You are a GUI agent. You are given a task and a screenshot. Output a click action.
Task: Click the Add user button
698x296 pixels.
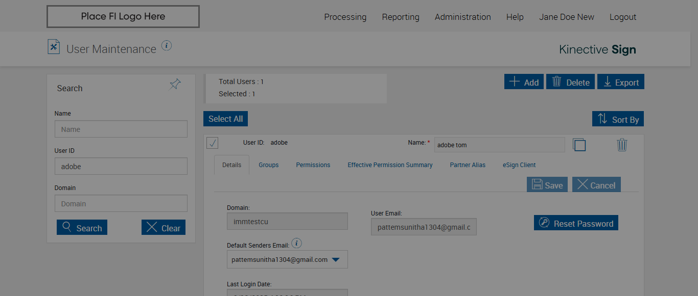pos(524,82)
